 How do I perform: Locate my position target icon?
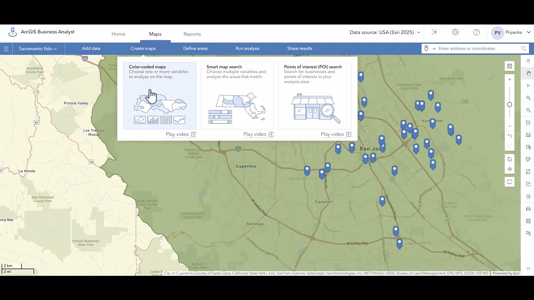(x=509, y=169)
